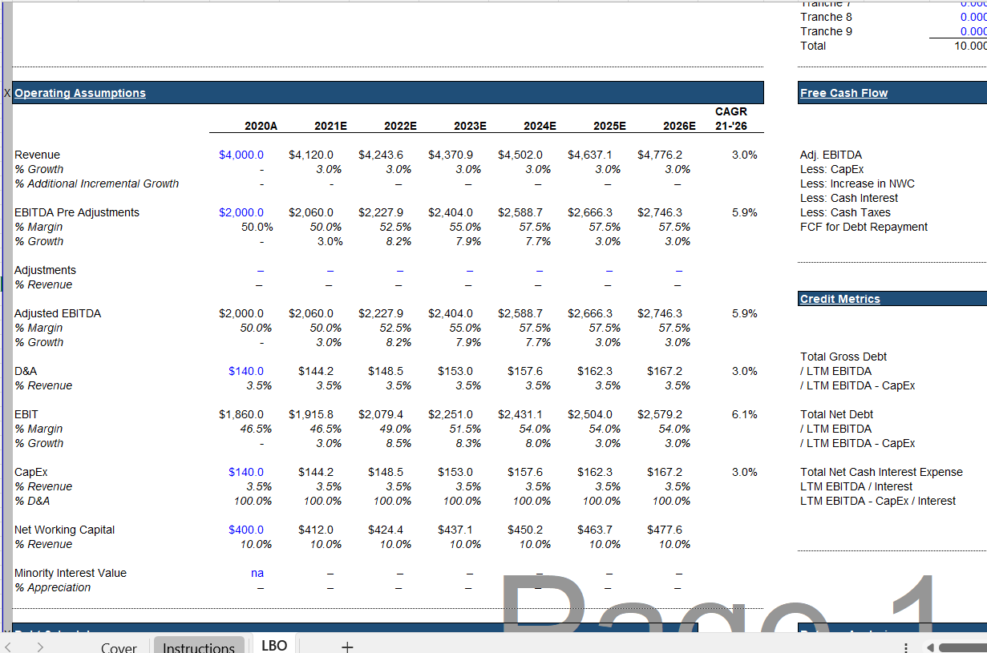
Task: Open the Cover sheet tab
Action: (119, 647)
